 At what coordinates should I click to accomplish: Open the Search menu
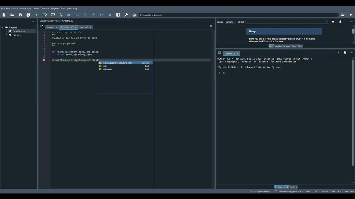14,9
